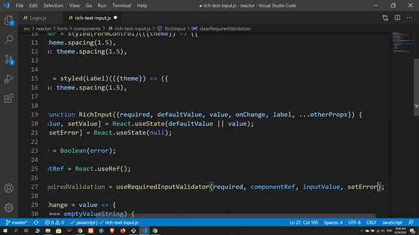Open Firefox from the taskbar
Screen dimensions: 419x235
123,230
